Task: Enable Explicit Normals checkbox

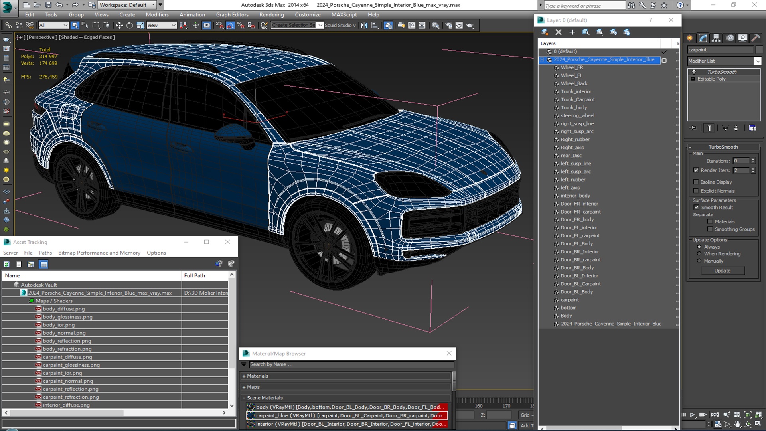Action: pyautogui.click(x=696, y=191)
